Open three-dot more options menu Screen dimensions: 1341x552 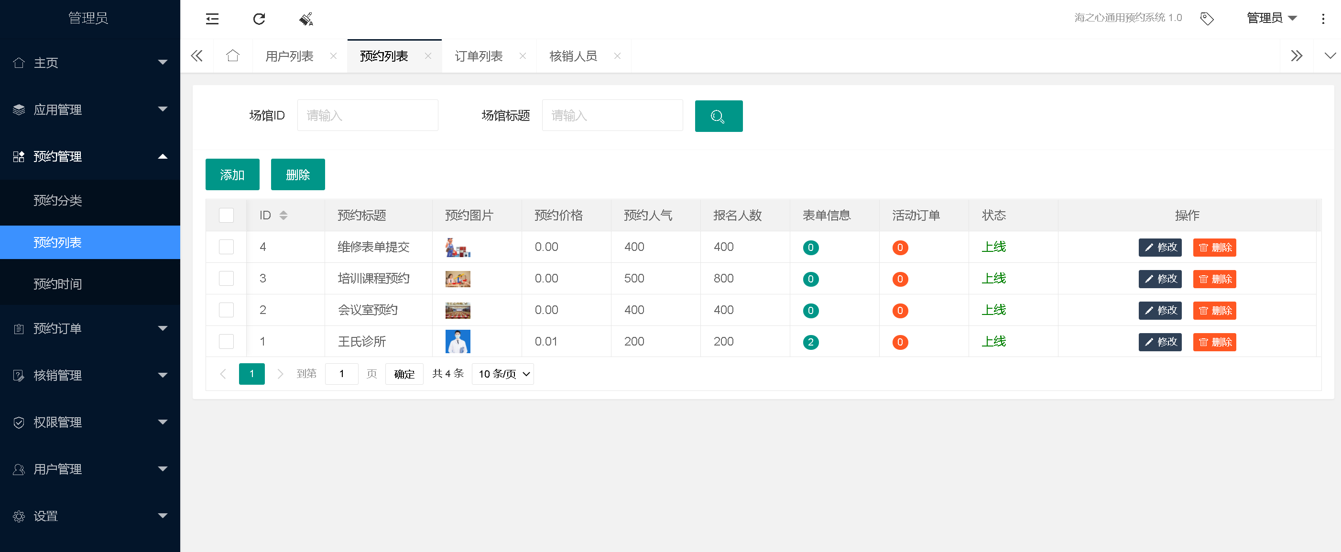pos(1323,19)
